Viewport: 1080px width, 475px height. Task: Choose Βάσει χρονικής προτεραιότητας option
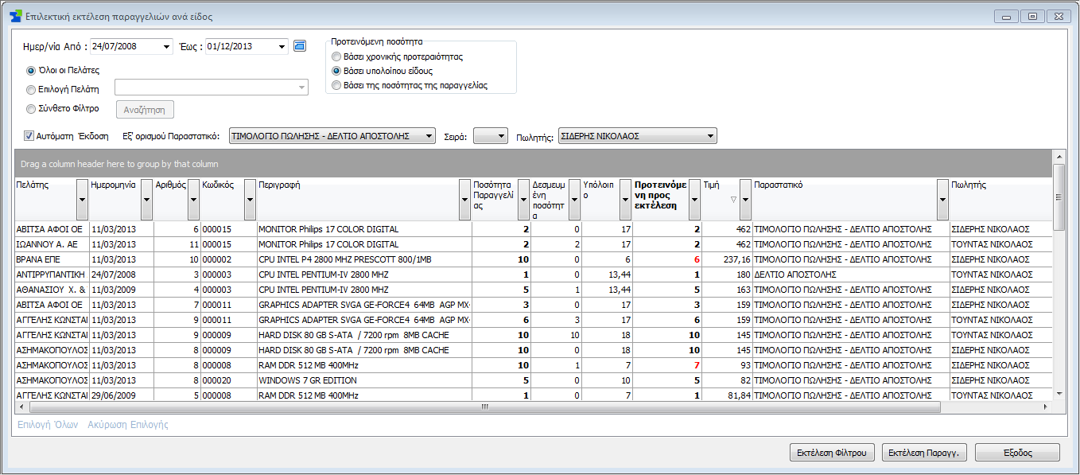pos(336,57)
